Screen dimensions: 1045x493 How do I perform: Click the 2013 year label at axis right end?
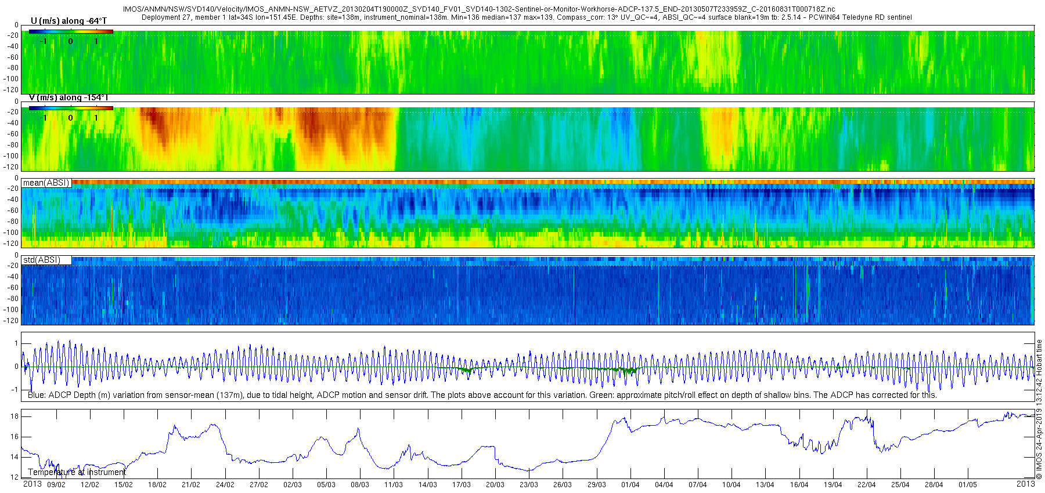pyautogui.click(x=1025, y=484)
